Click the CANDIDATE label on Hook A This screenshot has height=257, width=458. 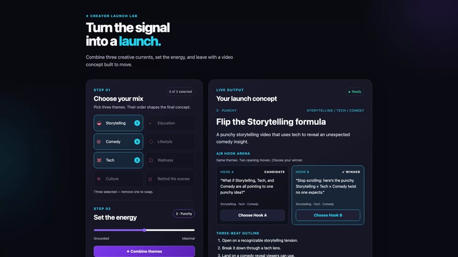[274, 172]
